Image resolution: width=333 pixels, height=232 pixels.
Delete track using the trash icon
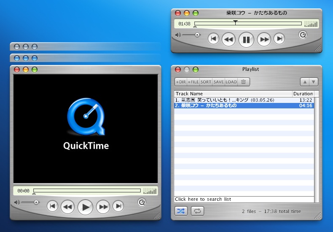(244, 82)
